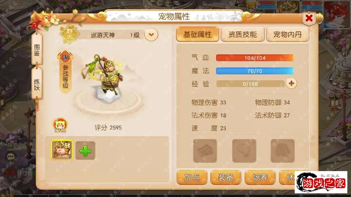The image size is (351, 197).
Task: Select the 基础属性 tab
Action: (x=197, y=34)
